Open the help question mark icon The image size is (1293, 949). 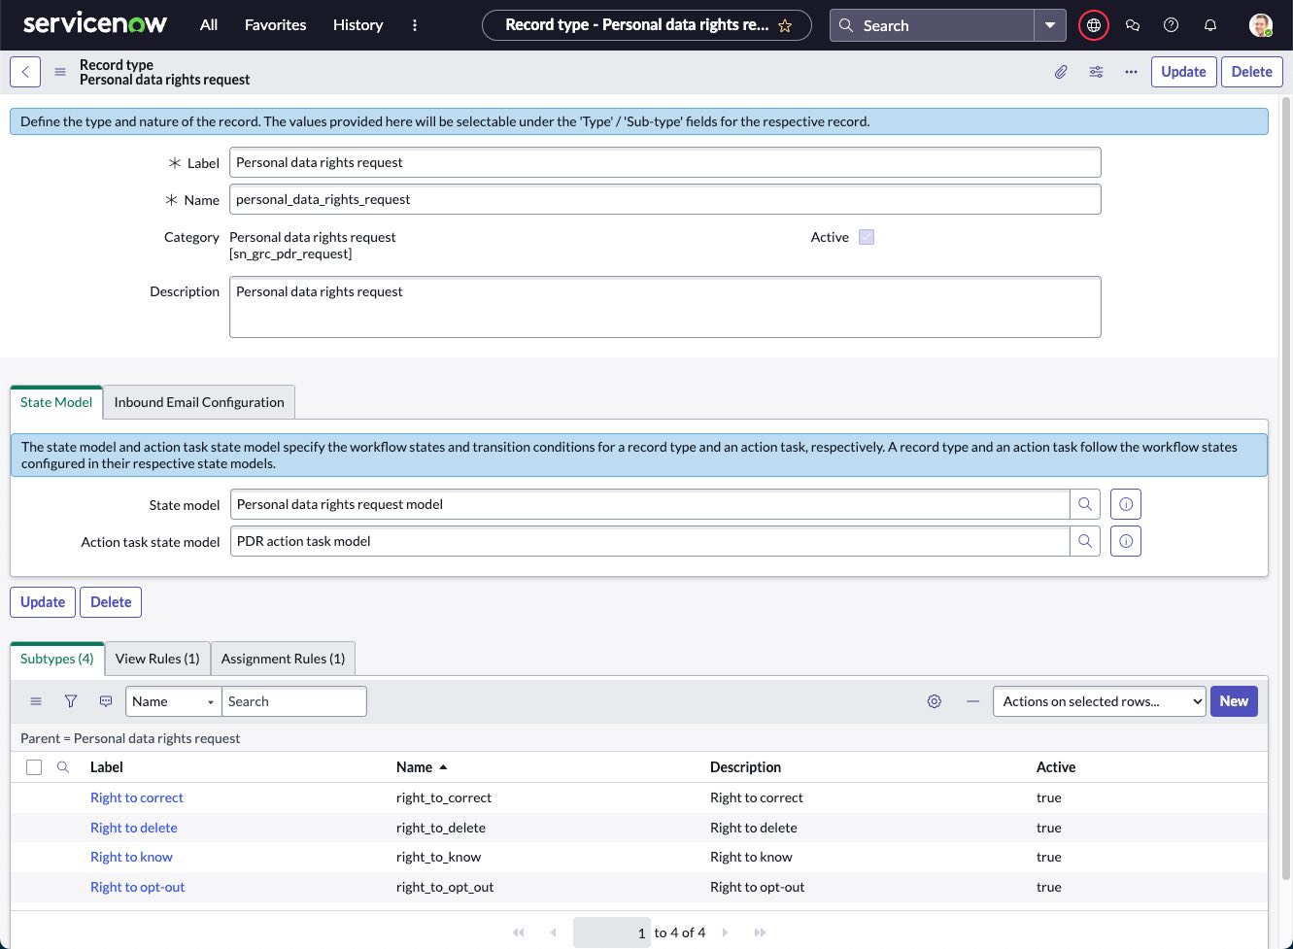[x=1171, y=25]
